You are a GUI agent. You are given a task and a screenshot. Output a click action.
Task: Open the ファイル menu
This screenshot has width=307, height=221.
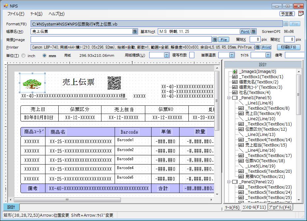(15, 14)
